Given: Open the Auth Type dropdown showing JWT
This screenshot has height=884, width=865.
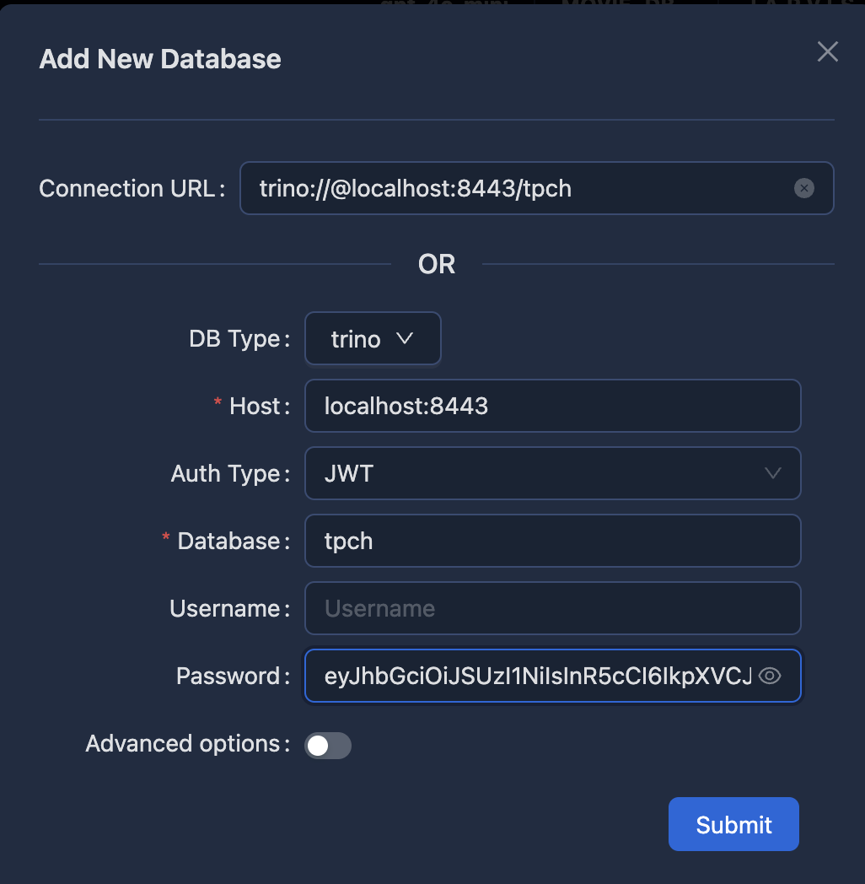Looking at the screenshot, I should click(x=552, y=473).
